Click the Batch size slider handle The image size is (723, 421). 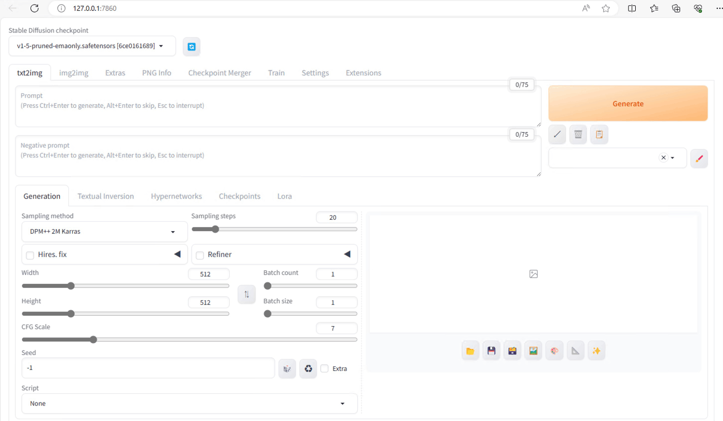pos(268,314)
